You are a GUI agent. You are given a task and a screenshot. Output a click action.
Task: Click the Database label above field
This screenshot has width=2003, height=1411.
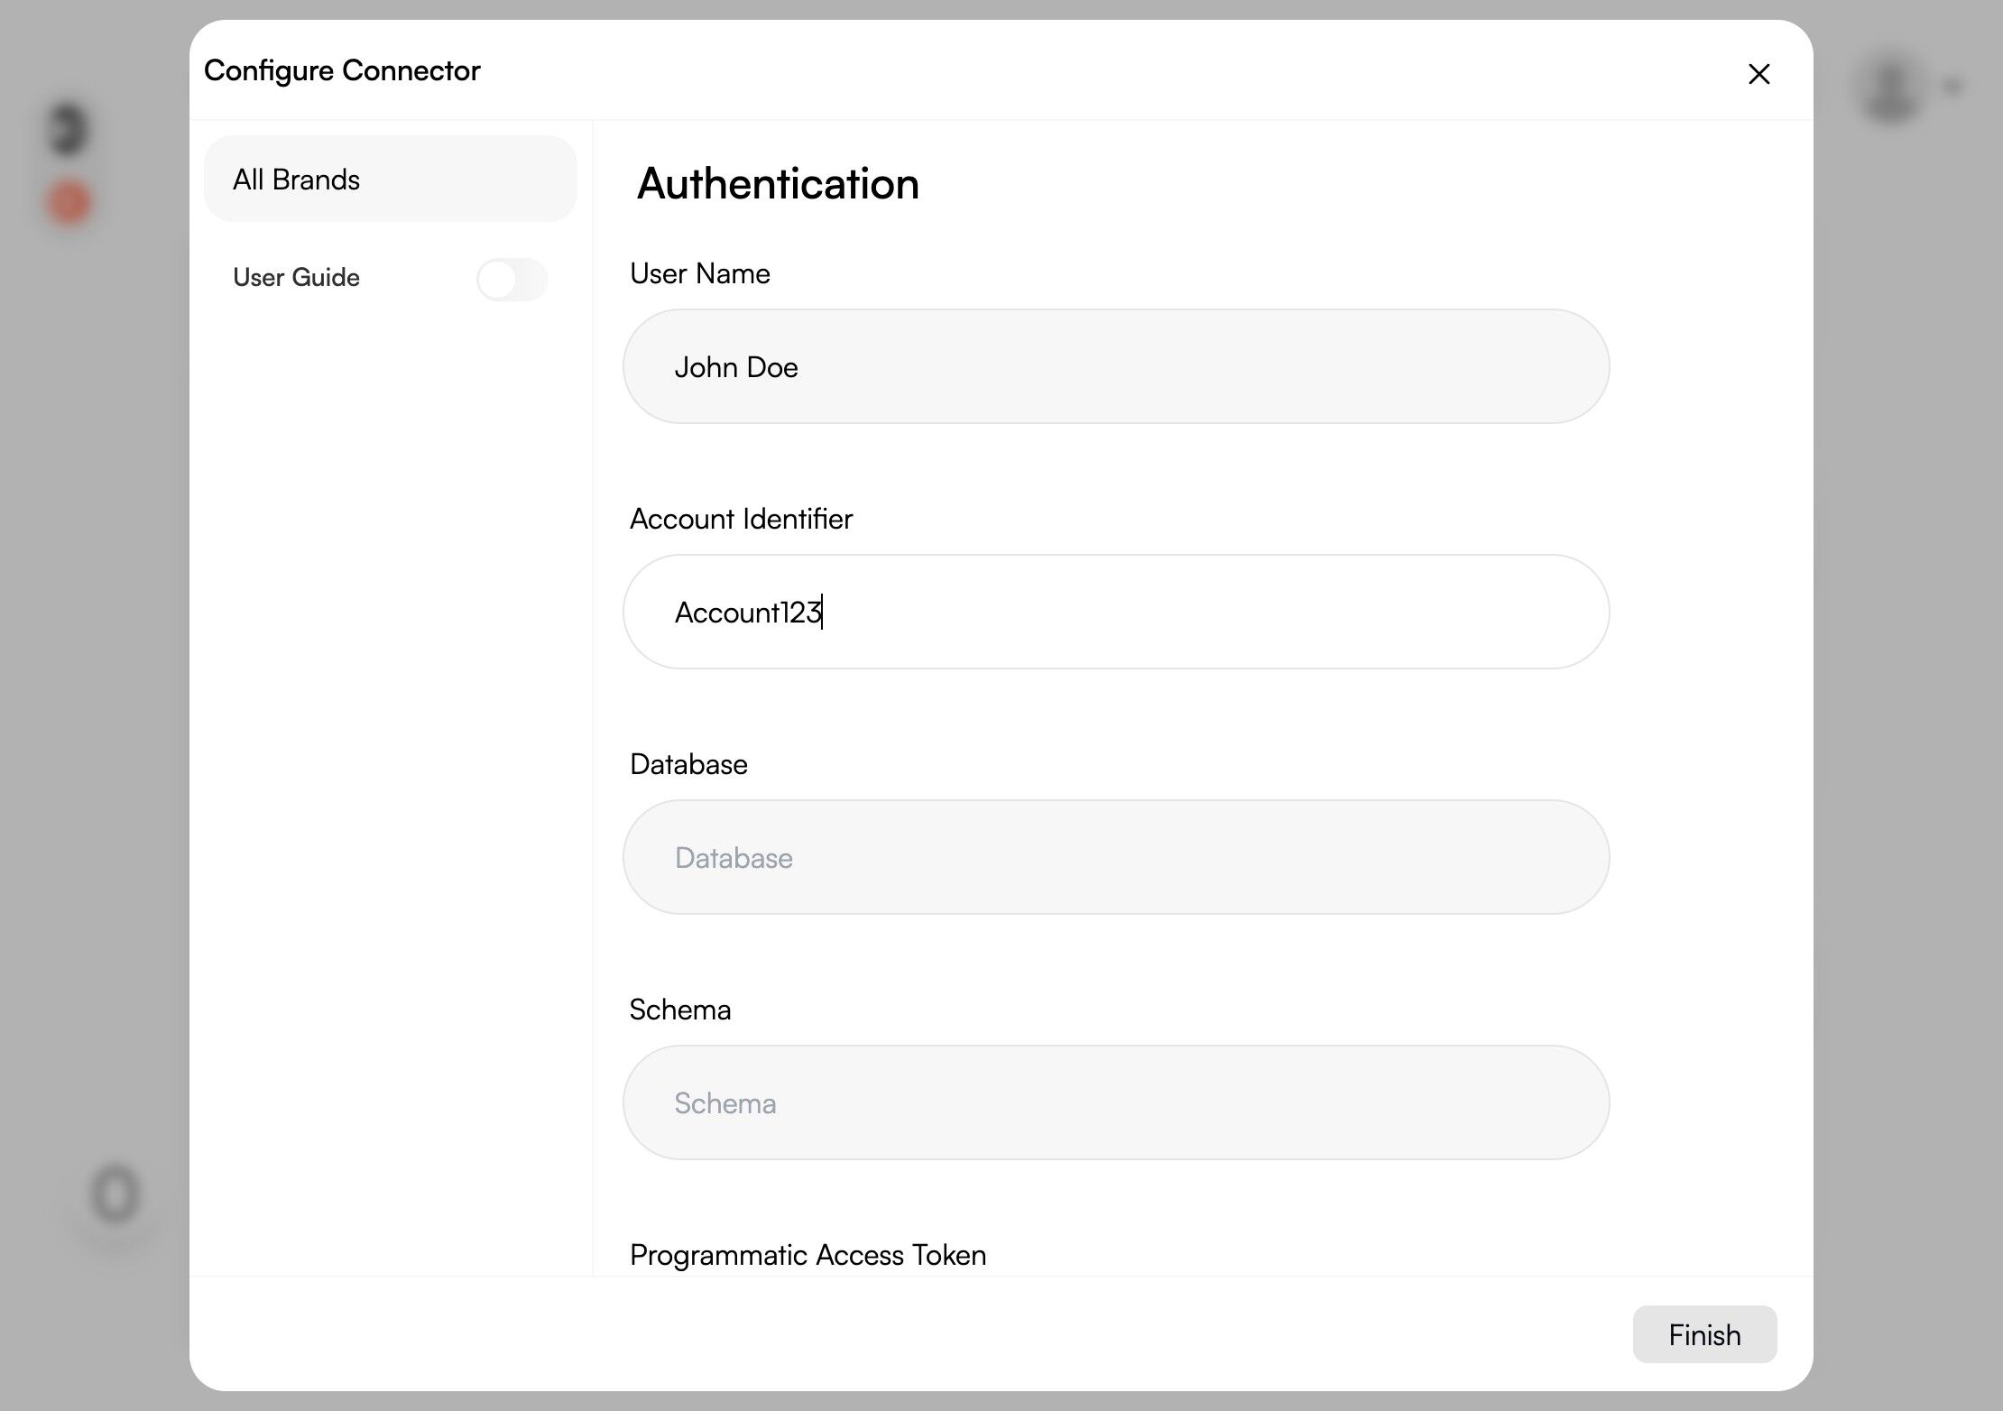pos(688,764)
